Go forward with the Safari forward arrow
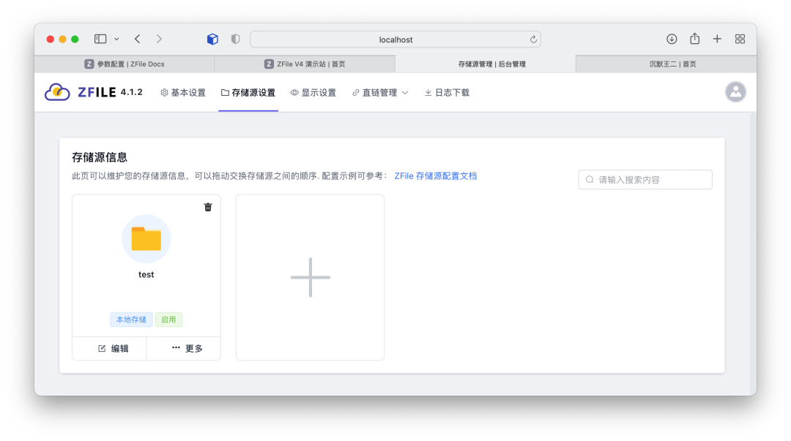Image resolution: width=791 pixels, height=441 pixels. tap(159, 39)
